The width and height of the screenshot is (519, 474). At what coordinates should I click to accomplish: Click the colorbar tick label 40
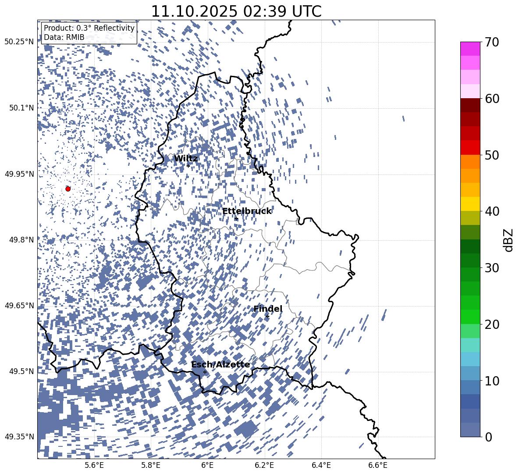tap(492, 211)
